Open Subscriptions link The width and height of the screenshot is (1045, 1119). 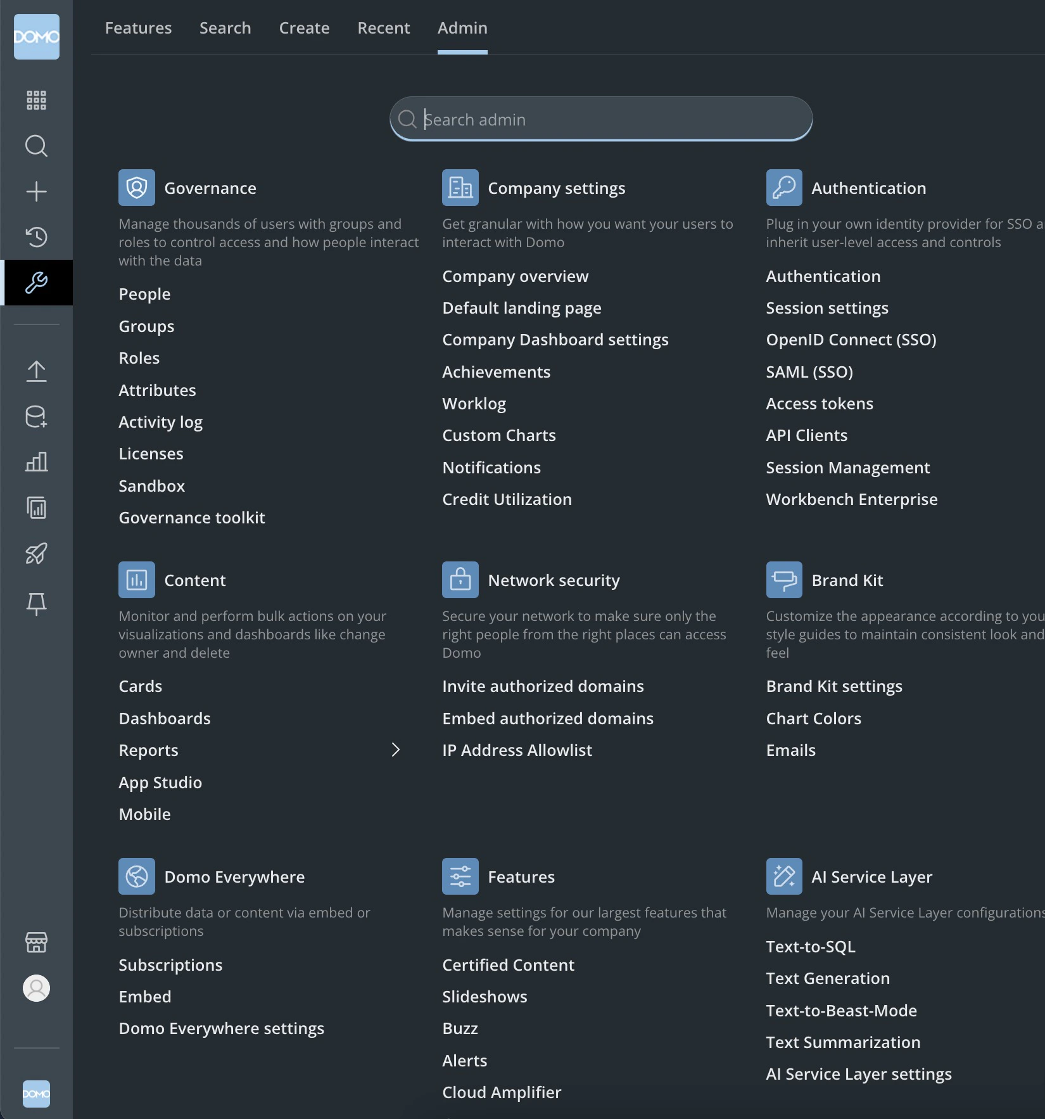coord(171,965)
